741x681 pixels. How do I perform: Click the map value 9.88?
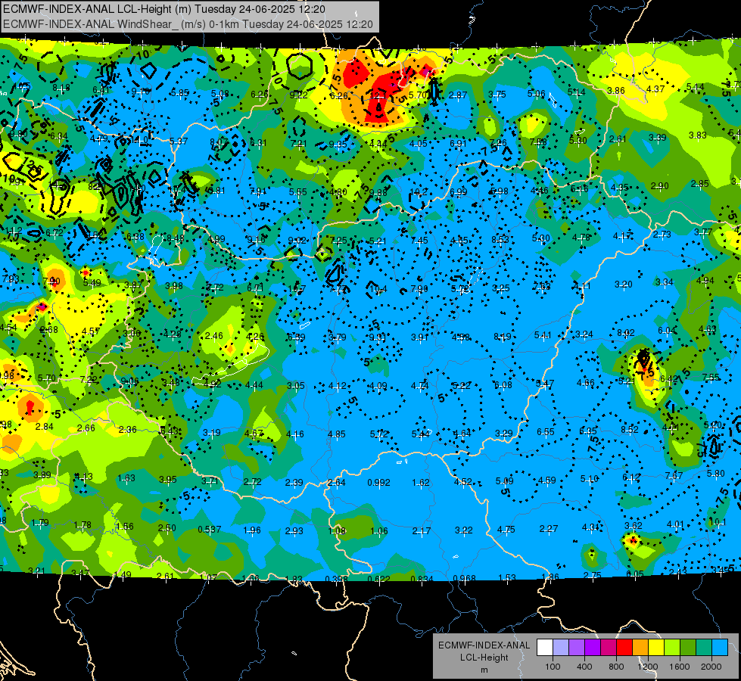[378, 192]
